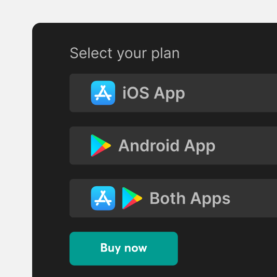
Task: Pick the Both Apps plan option
Action: point(173,198)
